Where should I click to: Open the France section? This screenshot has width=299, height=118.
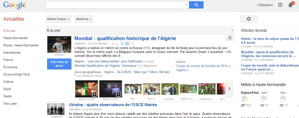(8, 60)
